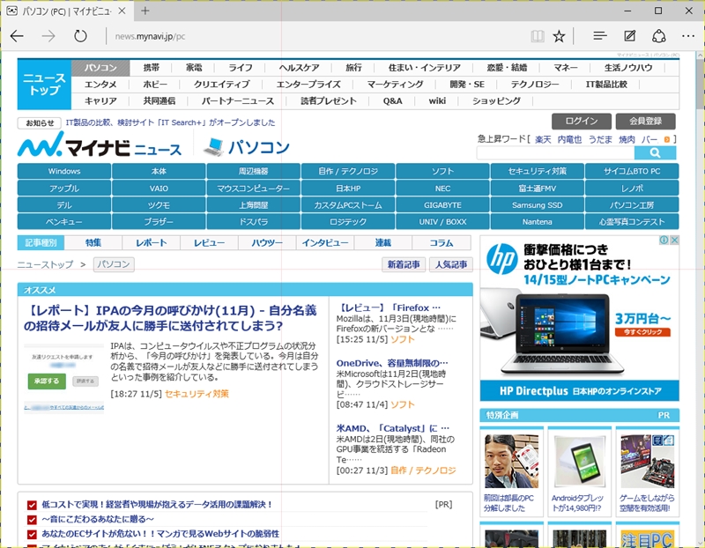Click the 焼肉 trending word link
The width and height of the screenshot is (705, 548).
coord(627,139)
